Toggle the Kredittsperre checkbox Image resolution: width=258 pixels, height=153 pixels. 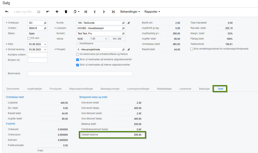(77, 44)
